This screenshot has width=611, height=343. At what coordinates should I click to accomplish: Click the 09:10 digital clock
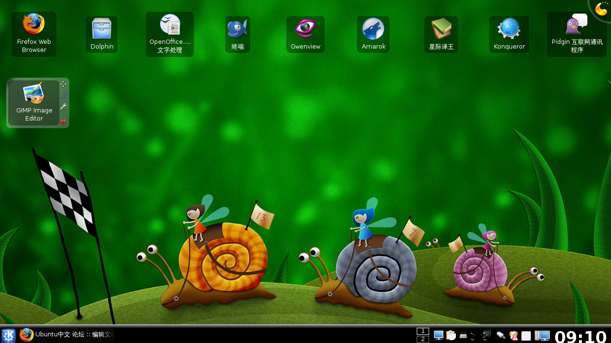pos(581,336)
